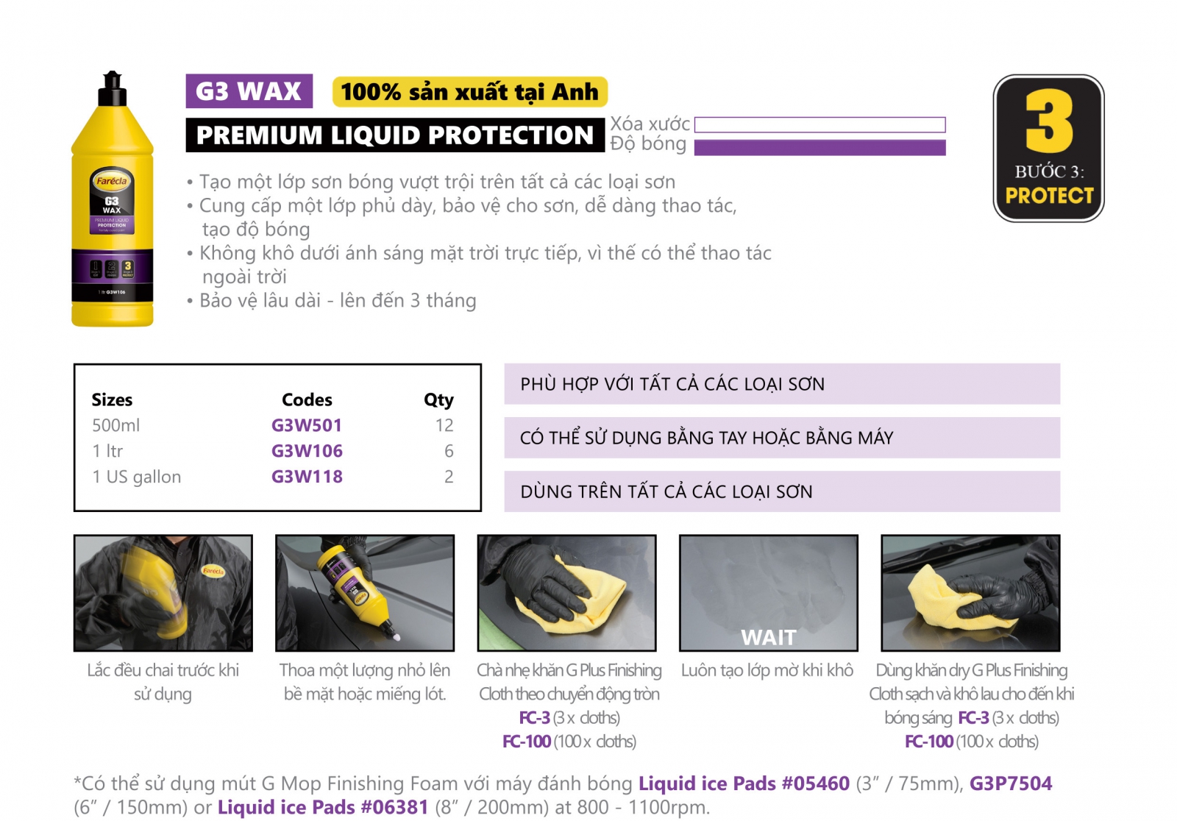Click product code G3W501
Viewport: 1177px width, 821px height.
[x=307, y=425]
